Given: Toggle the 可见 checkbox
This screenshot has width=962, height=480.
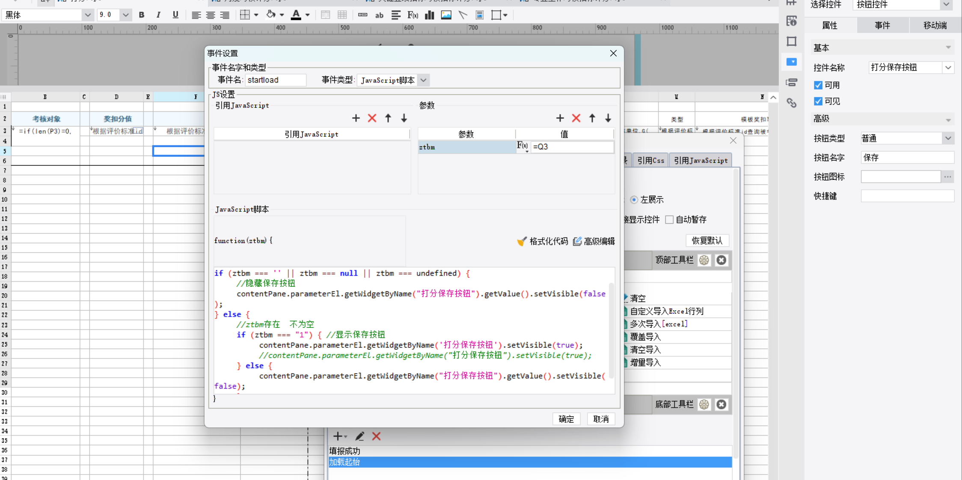Looking at the screenshot, I should 818,101.
